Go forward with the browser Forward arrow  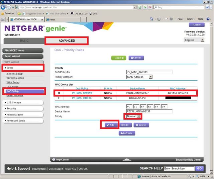coord(9,7)
